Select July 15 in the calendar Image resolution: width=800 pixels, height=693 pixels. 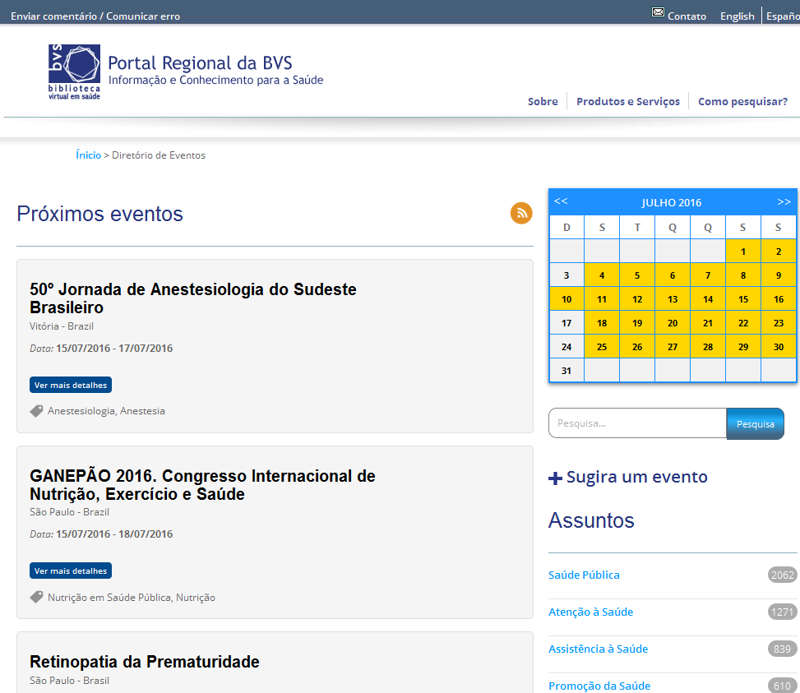(x=743, y=299)
